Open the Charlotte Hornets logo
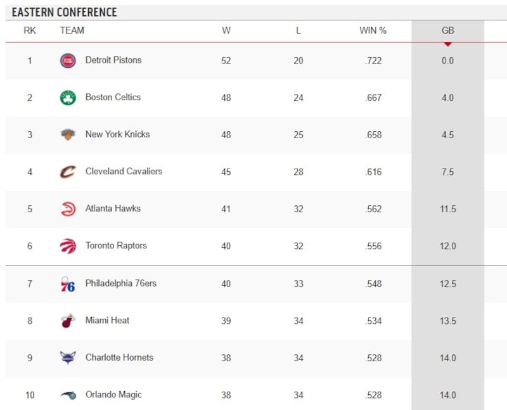The width and height of the screenshot is (507, 410). click(x=67, y=358)
